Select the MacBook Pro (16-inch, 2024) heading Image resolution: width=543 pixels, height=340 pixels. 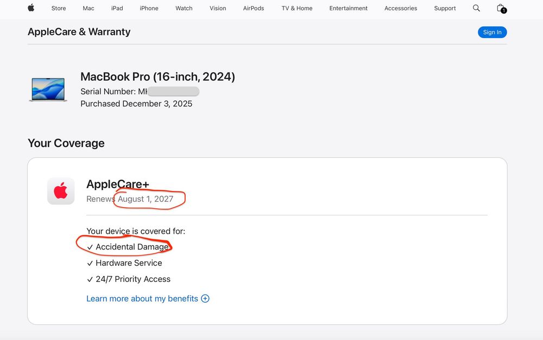[x=157, y=76]
